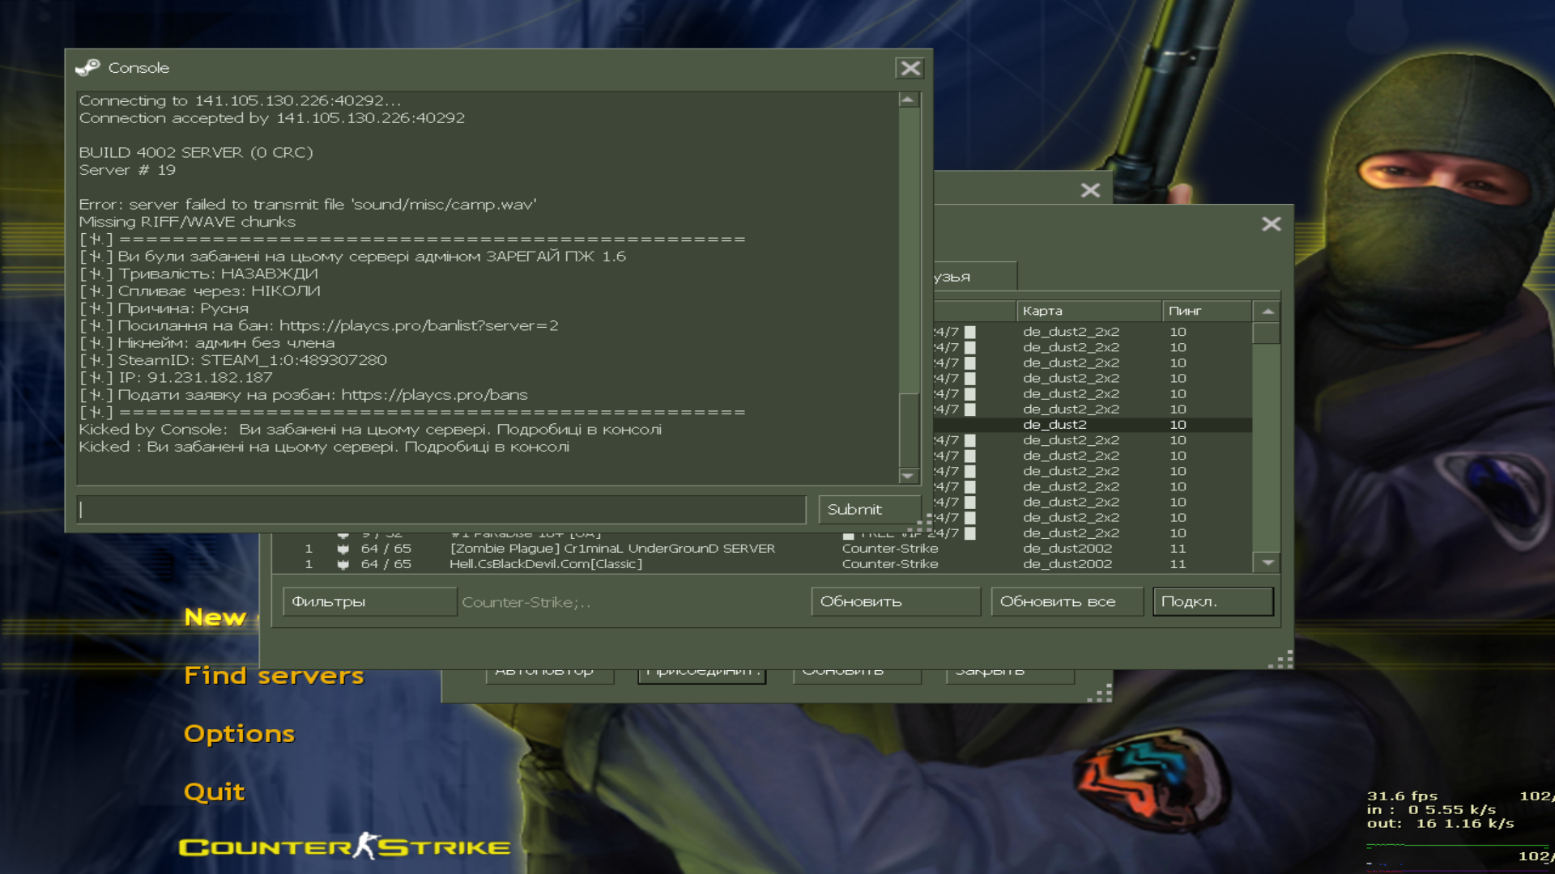Screen dimensions: 1555x874
Task: Click the resize grip of the rear dialog
Action: click(x=1100, y=694)
